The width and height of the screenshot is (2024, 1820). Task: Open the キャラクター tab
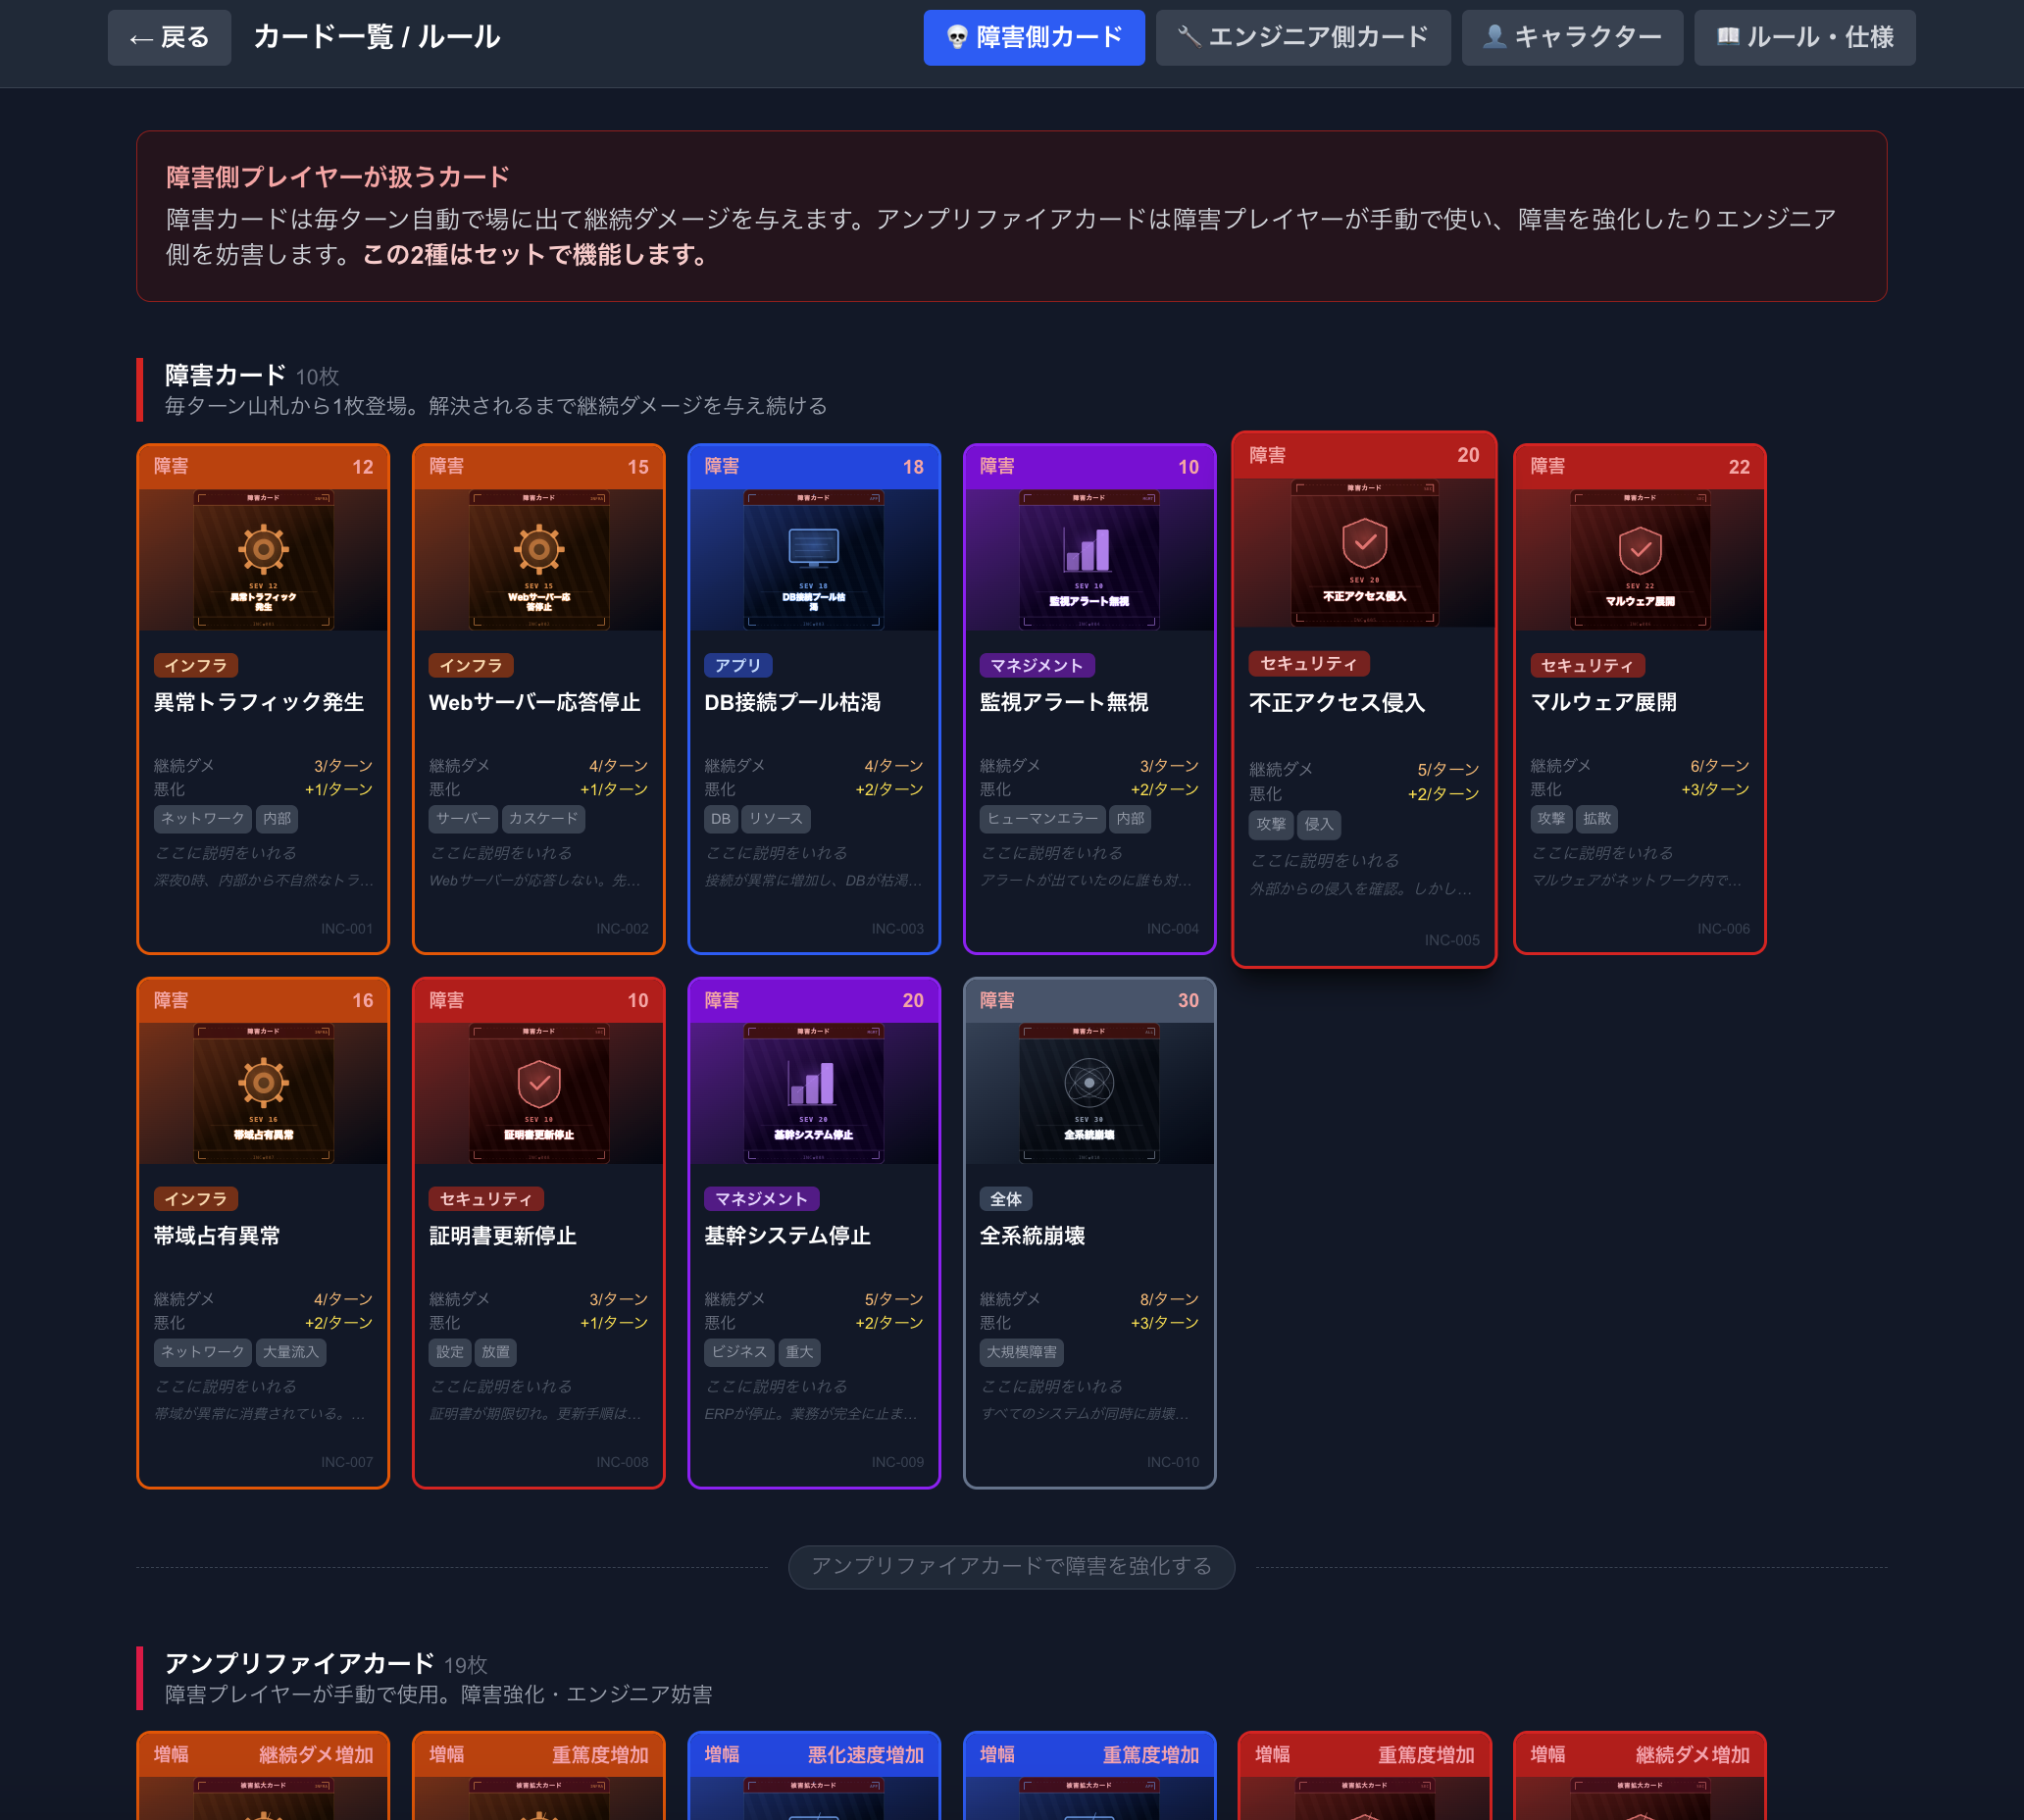[1572, 38]
